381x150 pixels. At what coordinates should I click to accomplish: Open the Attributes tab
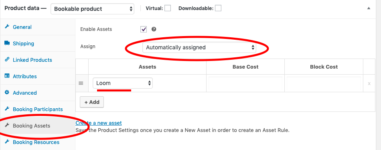point(38,76)
